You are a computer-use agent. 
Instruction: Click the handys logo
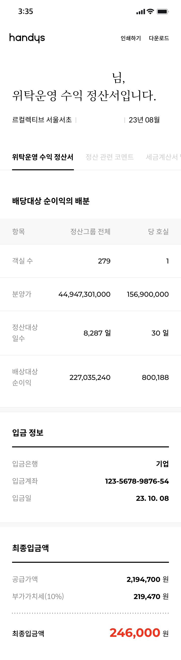pos(27,38)
